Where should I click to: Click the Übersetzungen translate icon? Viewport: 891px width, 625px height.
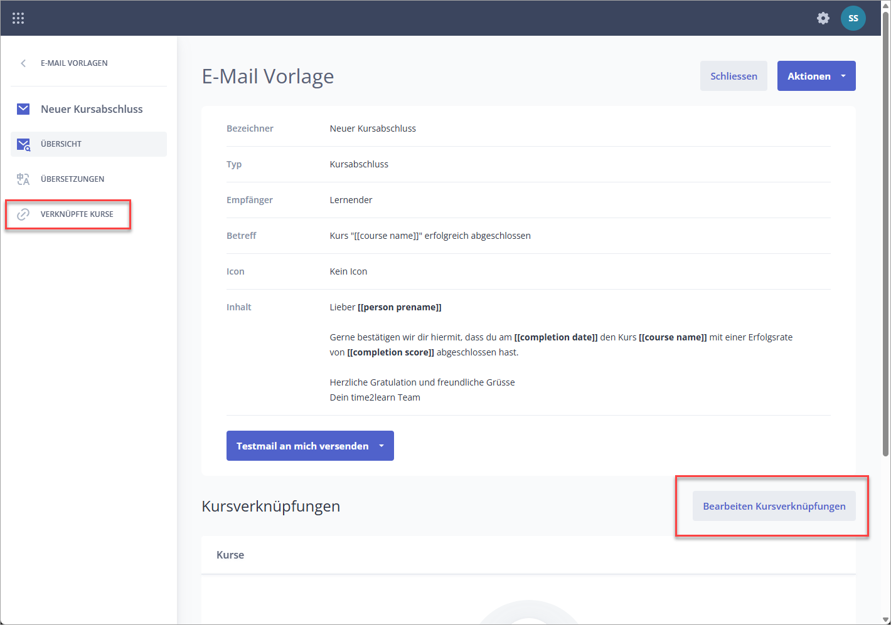(x=23, y=179)
